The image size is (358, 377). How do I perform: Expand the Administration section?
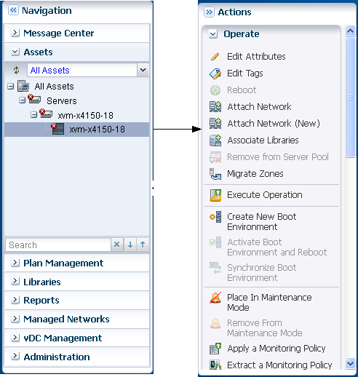15,357
